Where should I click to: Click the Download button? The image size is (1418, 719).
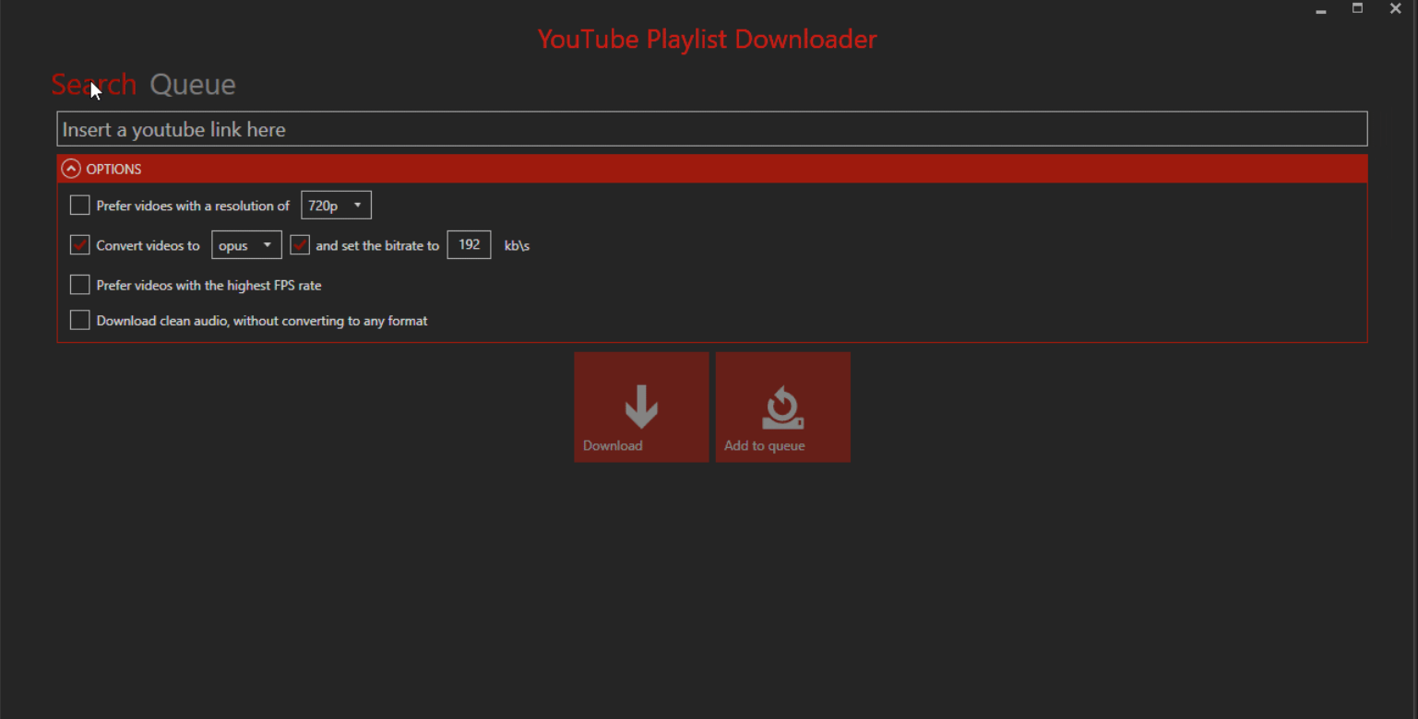click(641, 407)
